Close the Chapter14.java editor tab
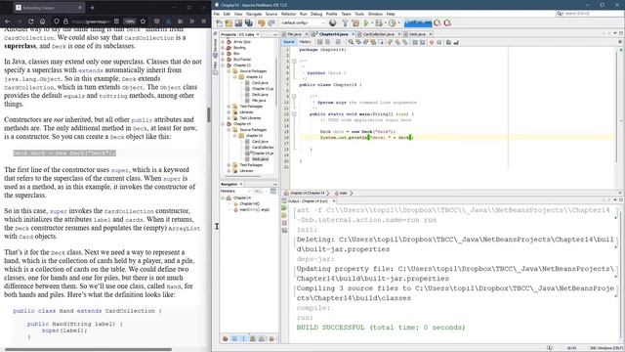Image resolution: width=625 pixels, height=352 pixels. pos(353,34)
